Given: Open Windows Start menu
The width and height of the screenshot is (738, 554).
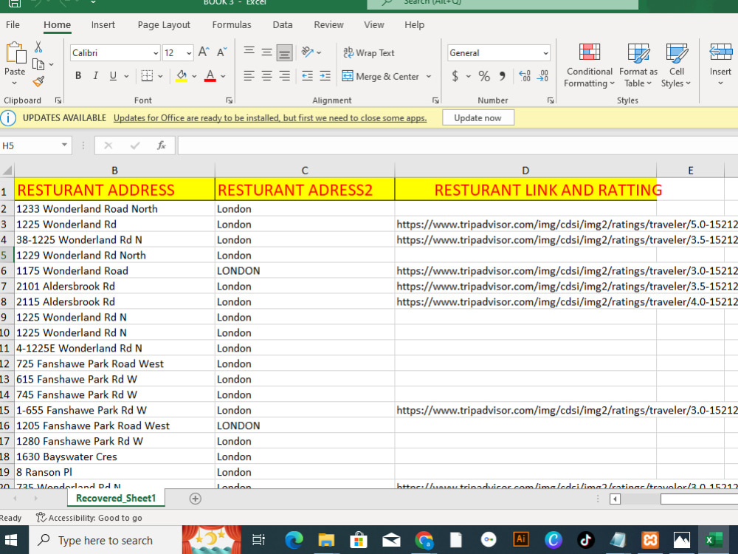Looking at the screenshot, I should pyautogui.click(x=11, y=541).
